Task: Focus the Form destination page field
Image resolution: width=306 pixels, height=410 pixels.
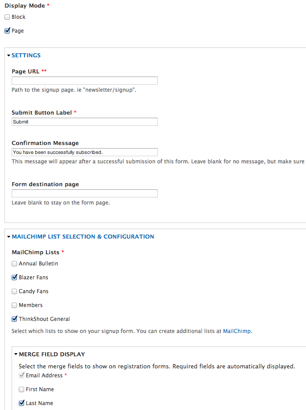Action: [84, 193]
